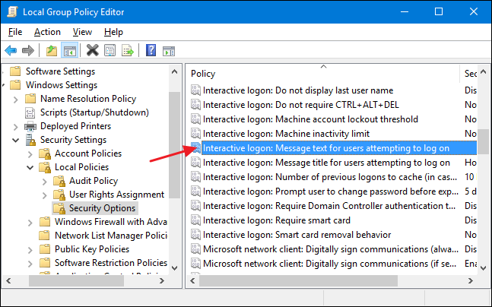Open the View menu
The height and width of the screenshot is (307, 492).
pyautogui.click(x=83, y=32)
